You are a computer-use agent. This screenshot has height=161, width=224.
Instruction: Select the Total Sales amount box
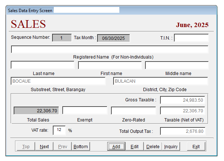pyautogui.click(x=36, y=111)
